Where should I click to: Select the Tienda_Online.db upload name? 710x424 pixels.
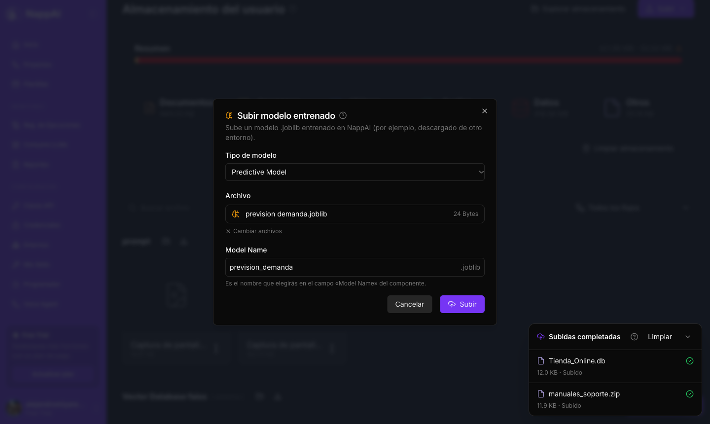(577, 361)
